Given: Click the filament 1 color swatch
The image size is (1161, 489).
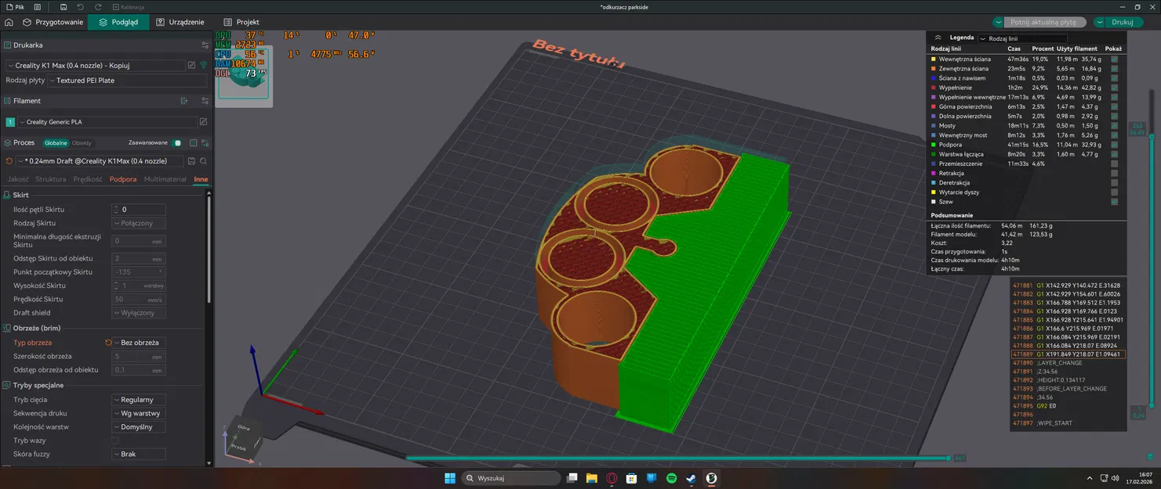Looking at the screenshot, I should [x=10, y=122].
